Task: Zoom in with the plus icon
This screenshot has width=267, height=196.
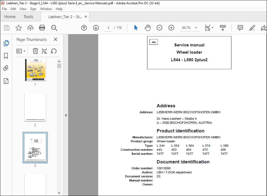Action: (171, 27)
